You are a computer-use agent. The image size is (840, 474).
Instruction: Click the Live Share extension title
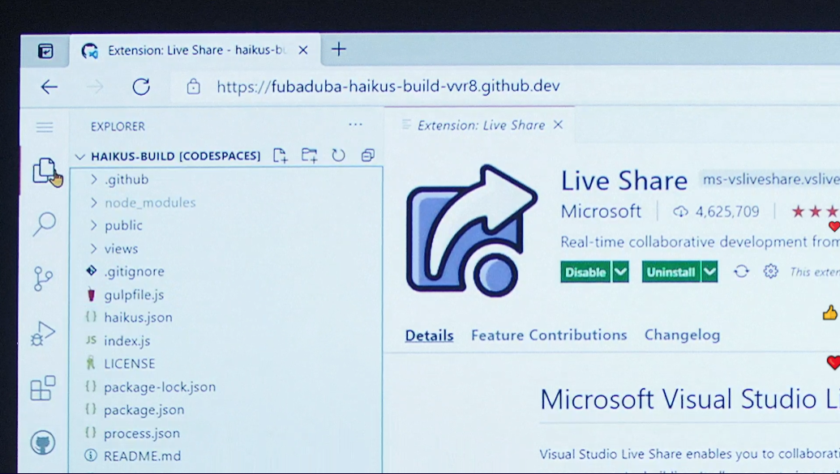point(624,181)
